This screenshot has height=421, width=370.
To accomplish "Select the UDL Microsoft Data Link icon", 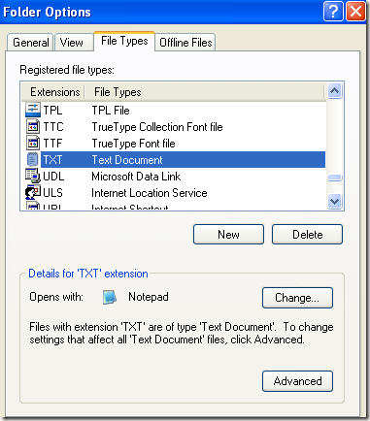I will 33,176.
